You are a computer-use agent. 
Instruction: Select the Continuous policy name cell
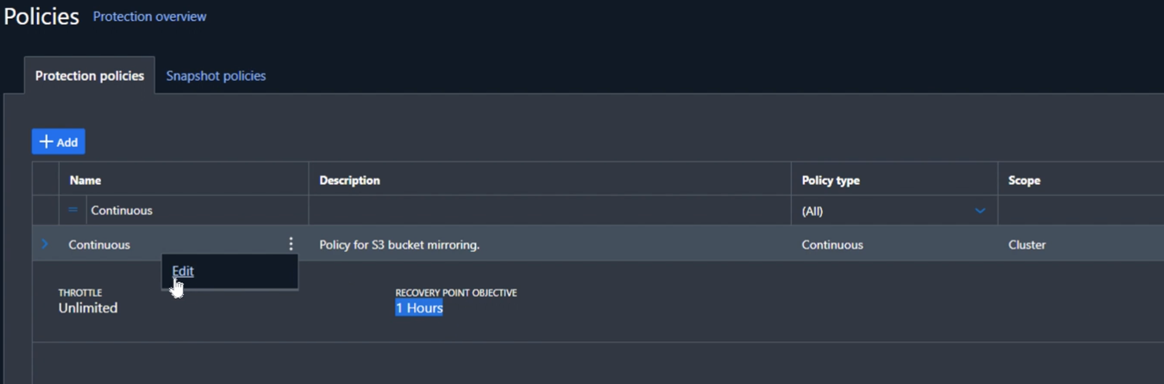[99, 244]
